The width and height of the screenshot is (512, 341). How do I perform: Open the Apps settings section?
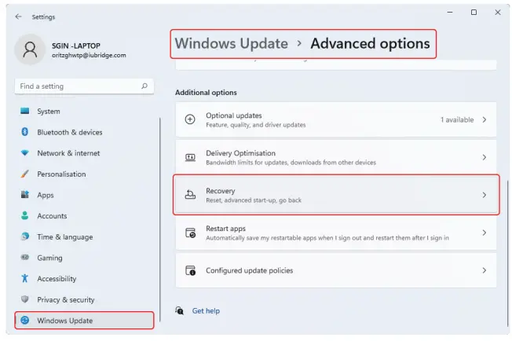[x=46, y=195]
